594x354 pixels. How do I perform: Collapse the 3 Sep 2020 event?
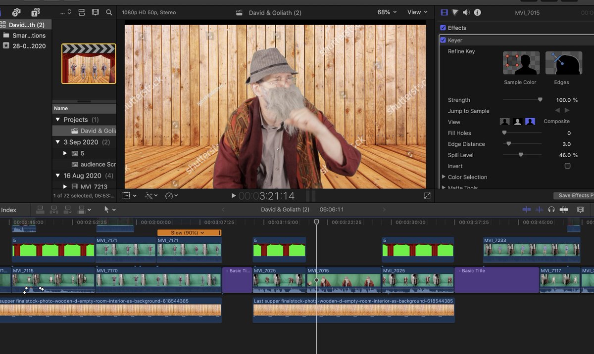coord(58,142)
